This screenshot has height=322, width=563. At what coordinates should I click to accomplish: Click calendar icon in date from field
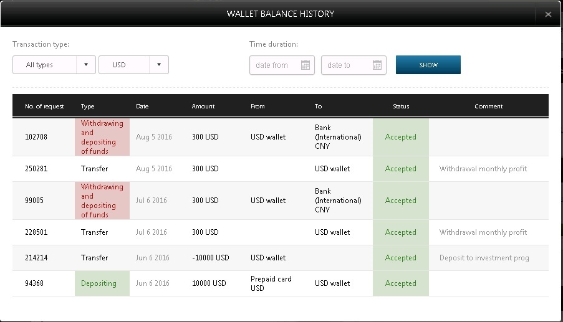[305, 65]
